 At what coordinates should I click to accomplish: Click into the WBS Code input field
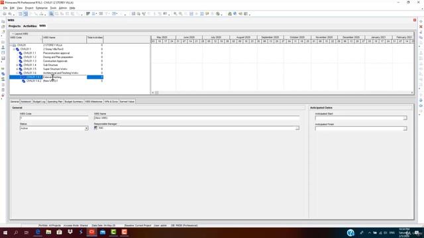coord(54,118)
